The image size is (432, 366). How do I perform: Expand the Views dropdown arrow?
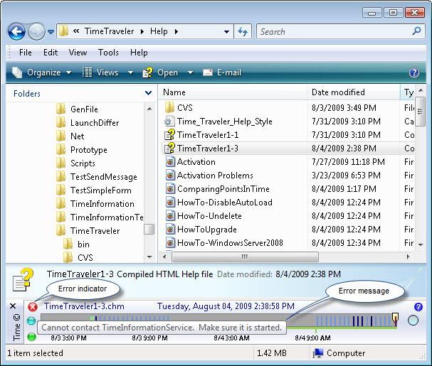[x=130, y=72]
